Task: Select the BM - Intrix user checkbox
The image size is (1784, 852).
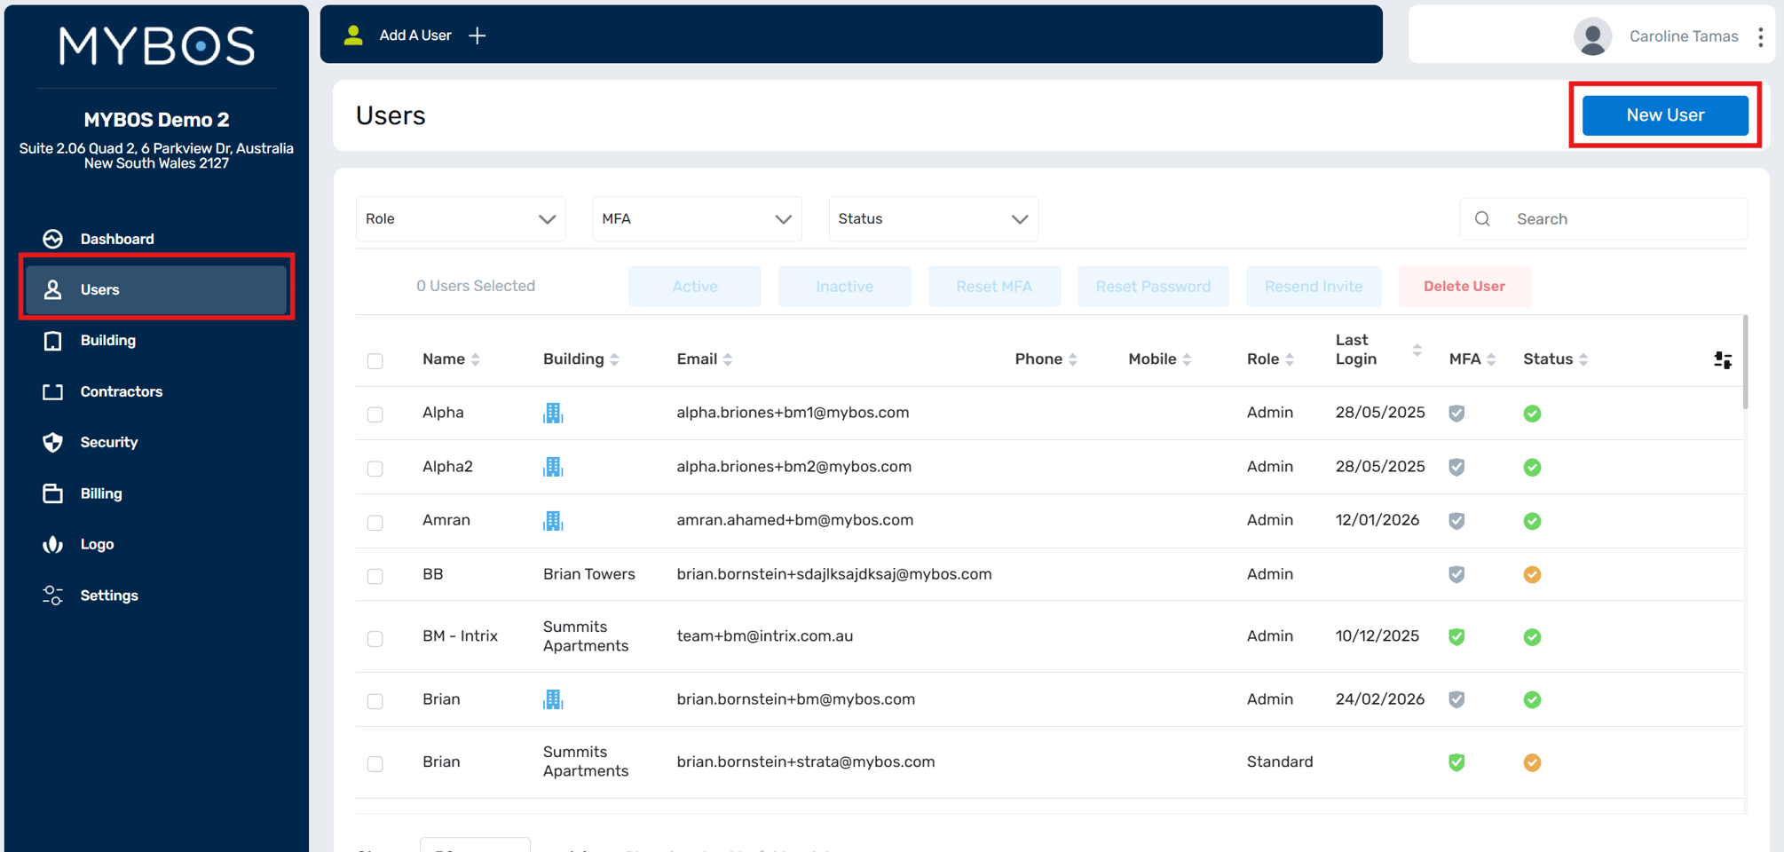Action: (375, 639)
